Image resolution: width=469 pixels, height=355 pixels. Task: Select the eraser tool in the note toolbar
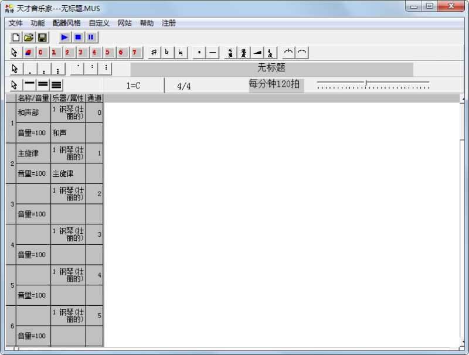28,53
